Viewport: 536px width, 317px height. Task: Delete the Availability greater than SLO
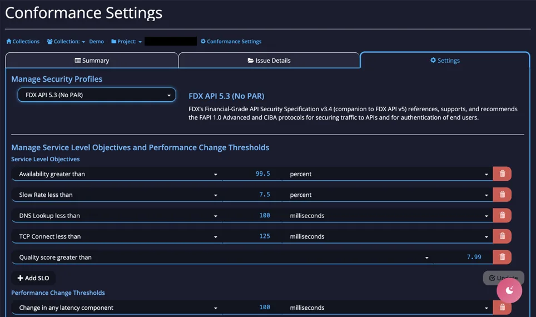click(502, 174)
